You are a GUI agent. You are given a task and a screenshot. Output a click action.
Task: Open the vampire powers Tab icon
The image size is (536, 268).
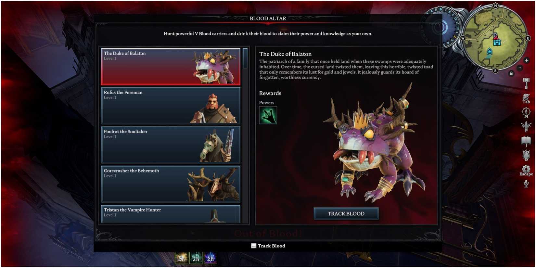(526, 98)
